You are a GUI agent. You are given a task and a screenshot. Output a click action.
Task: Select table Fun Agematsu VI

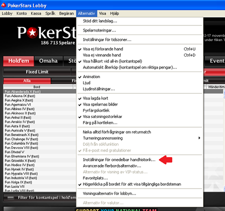[x=39, y=104]
